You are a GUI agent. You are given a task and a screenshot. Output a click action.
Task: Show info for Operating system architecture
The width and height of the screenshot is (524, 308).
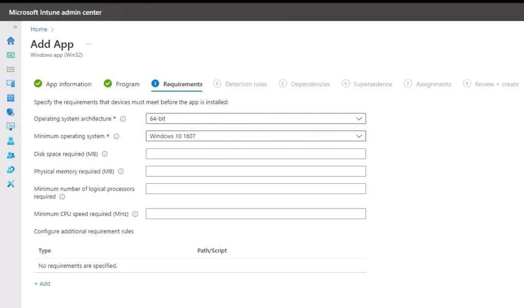(123, 119)
